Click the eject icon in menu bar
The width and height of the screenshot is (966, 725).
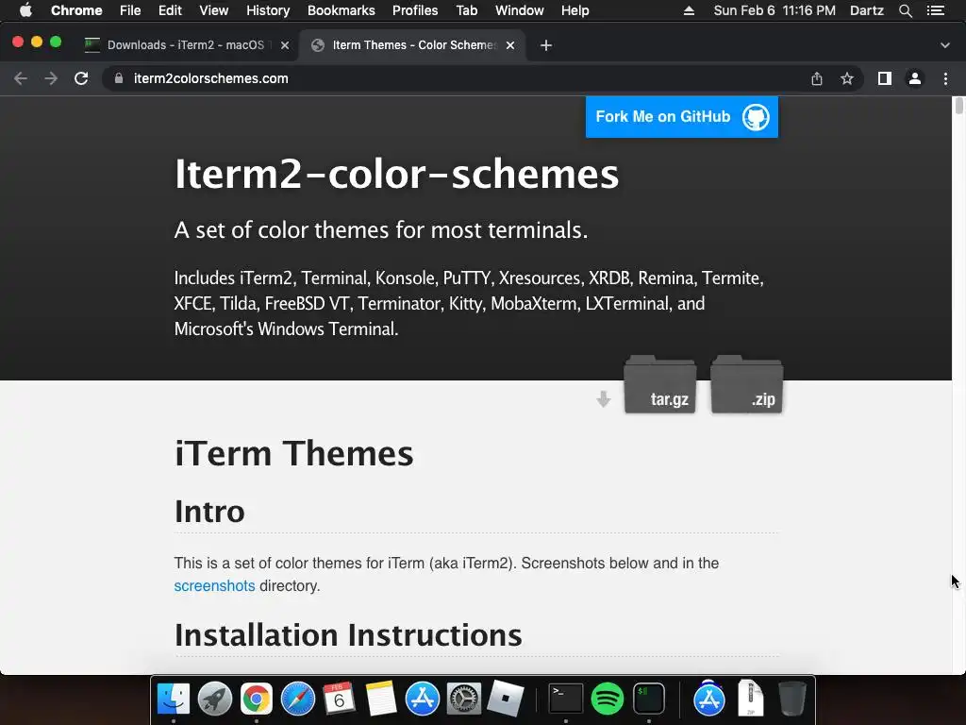click(689, 10)
